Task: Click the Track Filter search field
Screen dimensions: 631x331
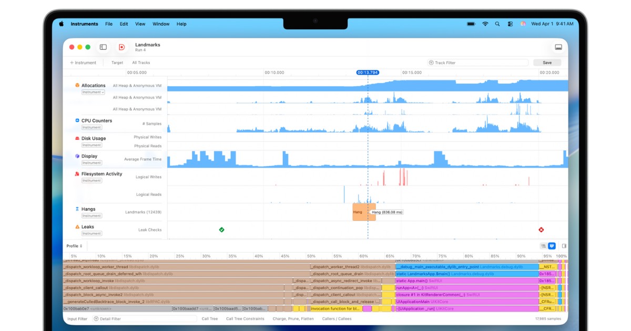Action: pyautogui.click(x=477, y=63)
